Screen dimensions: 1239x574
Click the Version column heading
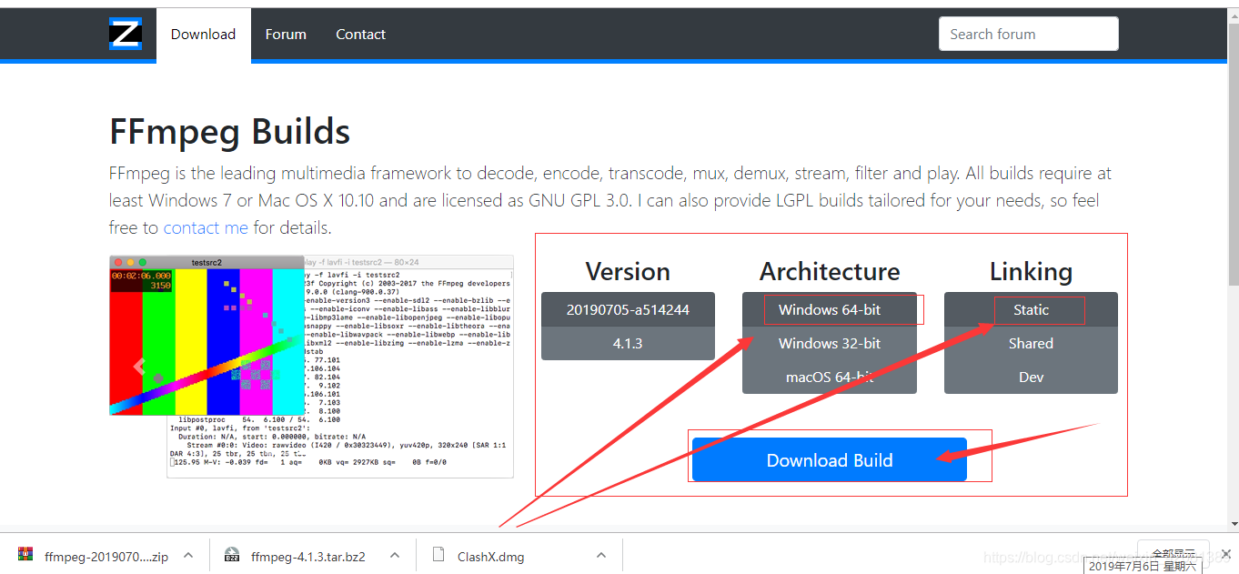(628, 271)
